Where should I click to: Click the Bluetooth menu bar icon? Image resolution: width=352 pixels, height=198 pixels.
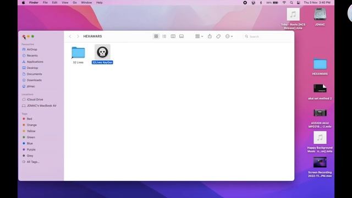(x=261, y=3)
